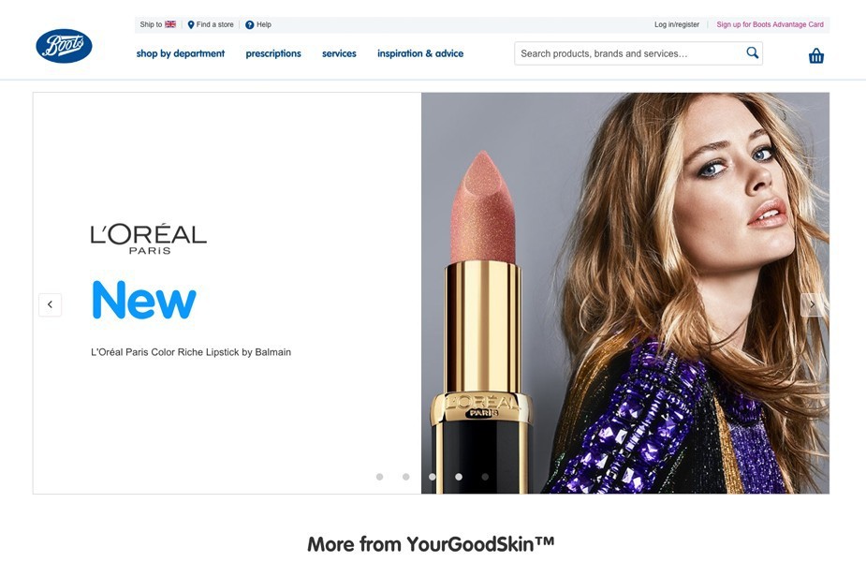The image size is (866, 562).
Task: Click the search products input field
Action: [x=630, y=53]
